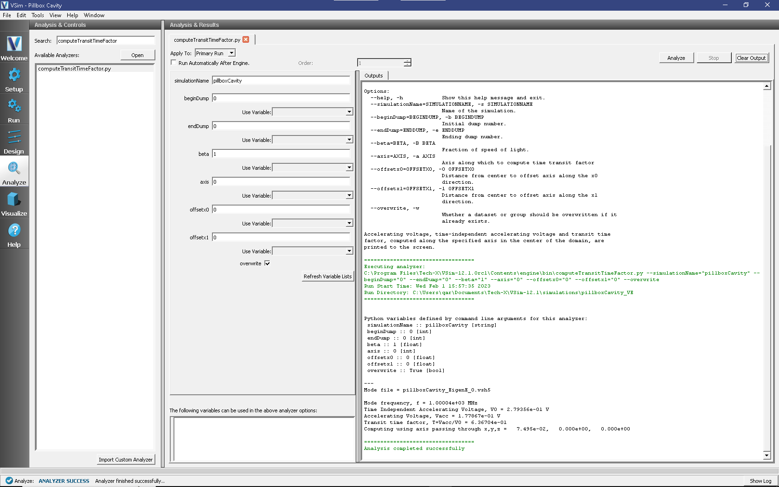Screen dimensions: 779x487
Task: Click the offsetx0 input field
Action: [281, 210]
